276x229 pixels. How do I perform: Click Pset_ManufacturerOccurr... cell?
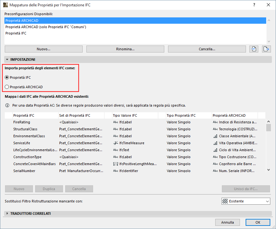pos(81,171)
